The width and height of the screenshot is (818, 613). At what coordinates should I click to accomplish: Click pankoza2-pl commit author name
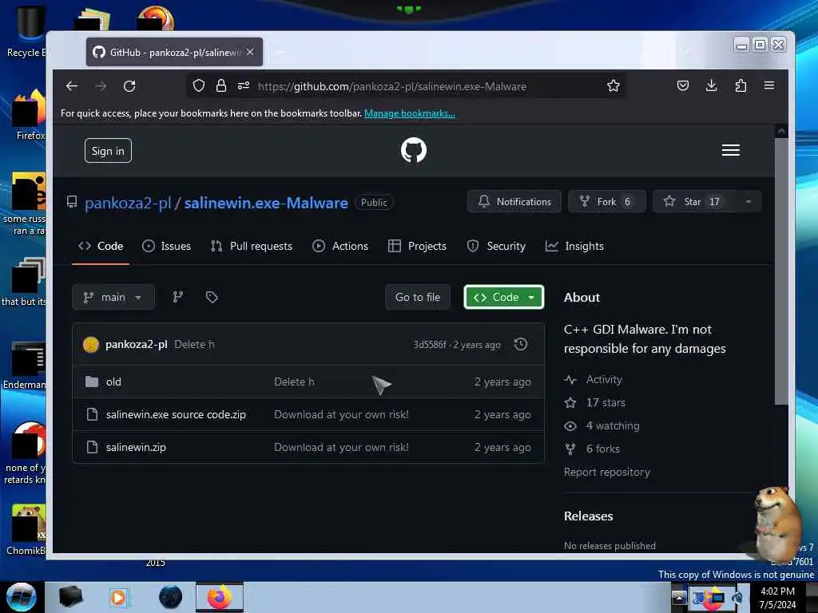(x=136, y=345)
